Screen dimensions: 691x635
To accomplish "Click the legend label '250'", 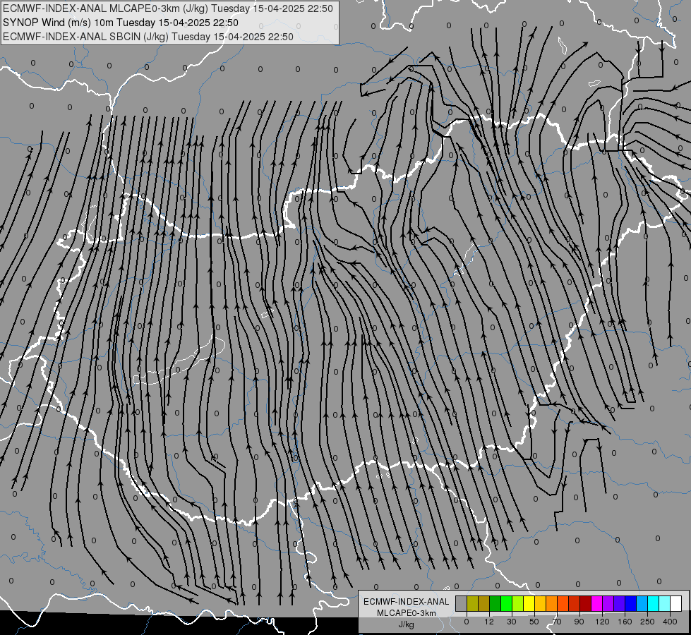I will pyautogui.click(x=647, y=622).
